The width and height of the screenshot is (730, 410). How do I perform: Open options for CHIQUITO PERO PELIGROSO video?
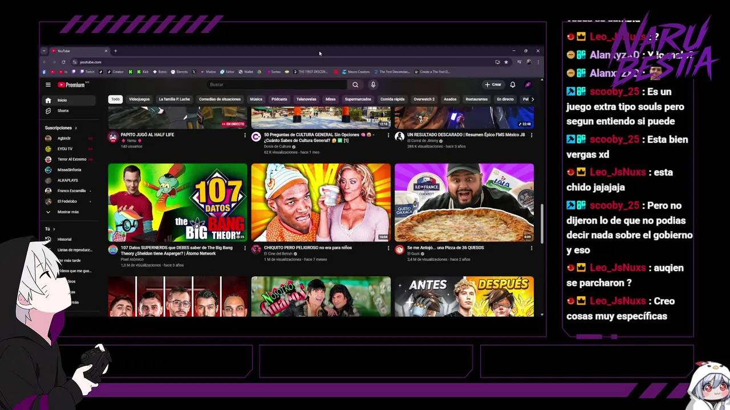388,248
